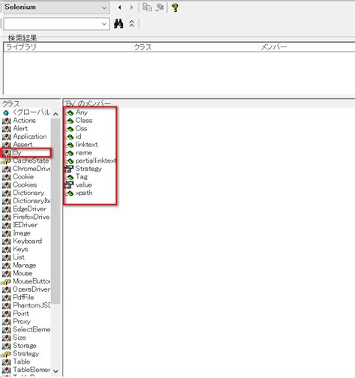Copy to clipboard toolbar icon
355x378 pixels.
(x=147, y=7)
